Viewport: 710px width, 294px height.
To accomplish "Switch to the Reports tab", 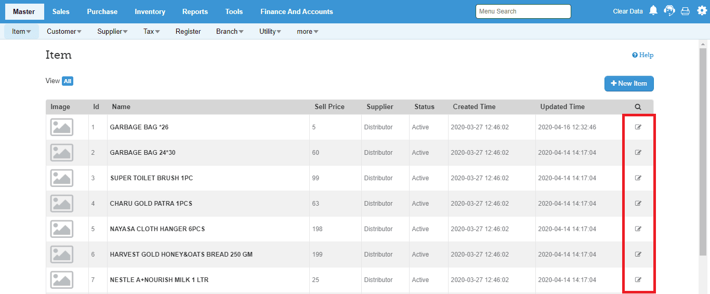I will point(195,11).
